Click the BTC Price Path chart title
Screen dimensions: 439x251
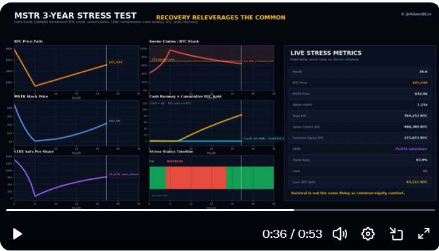point(28,41)
